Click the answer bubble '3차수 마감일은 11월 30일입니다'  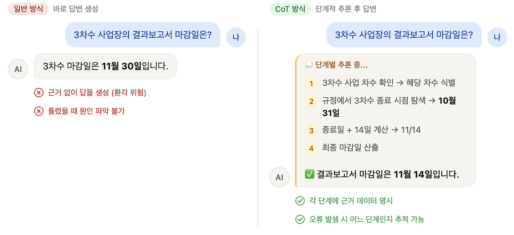[x=105, y=66]
